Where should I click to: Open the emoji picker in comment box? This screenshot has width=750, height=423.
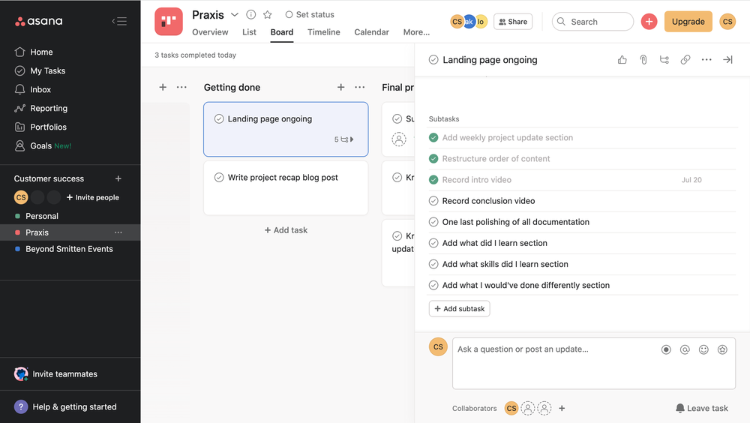click(x=703, y=349)
